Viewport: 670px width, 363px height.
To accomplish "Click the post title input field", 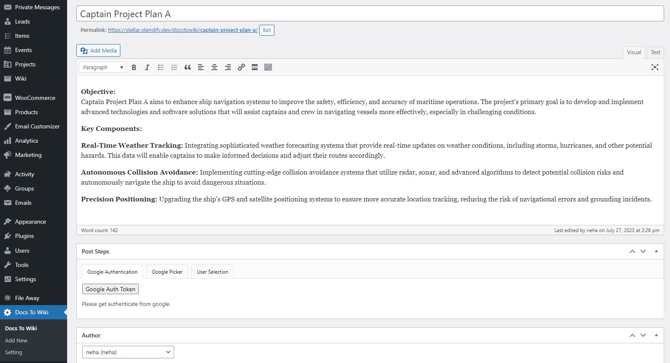I will click(x=370, y=14).
